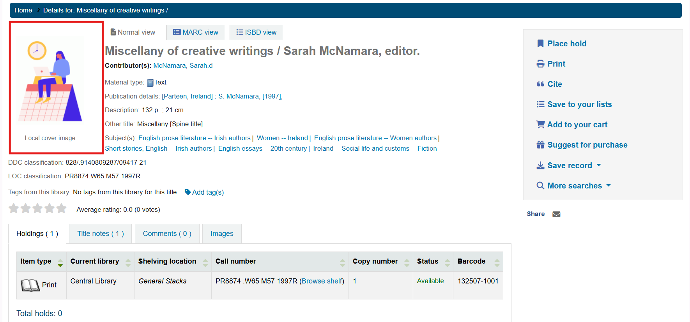Click the Cite quotation icon

pos(540,84)
